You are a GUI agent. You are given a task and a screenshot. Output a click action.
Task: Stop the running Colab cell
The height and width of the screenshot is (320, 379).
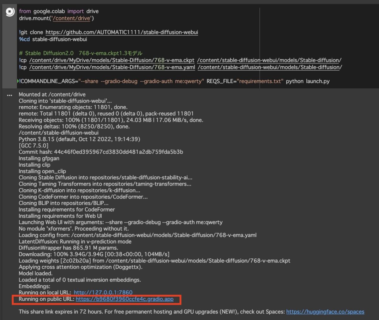(x=10, y=12)
